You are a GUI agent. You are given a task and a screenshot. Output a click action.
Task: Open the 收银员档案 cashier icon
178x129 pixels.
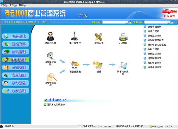50,36
